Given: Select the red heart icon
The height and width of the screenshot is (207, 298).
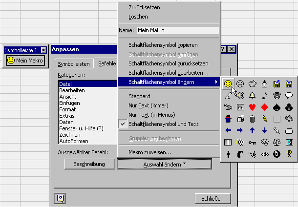Looking at the screenshot, I should click(x=252, y=107).
